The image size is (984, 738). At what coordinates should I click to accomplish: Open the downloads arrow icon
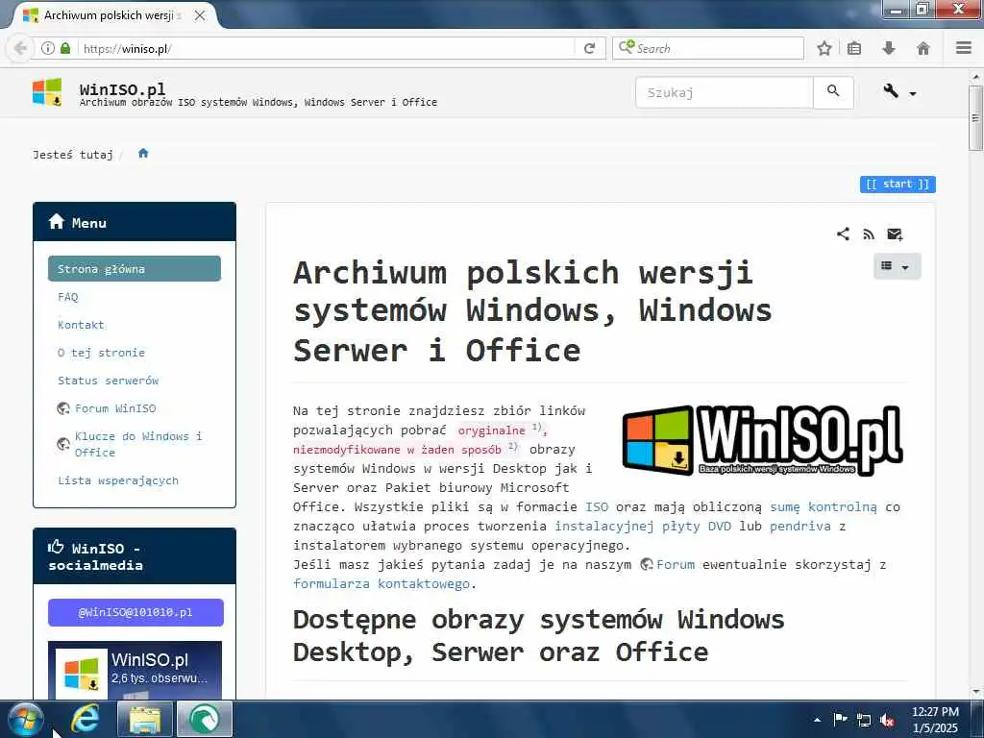889,48
